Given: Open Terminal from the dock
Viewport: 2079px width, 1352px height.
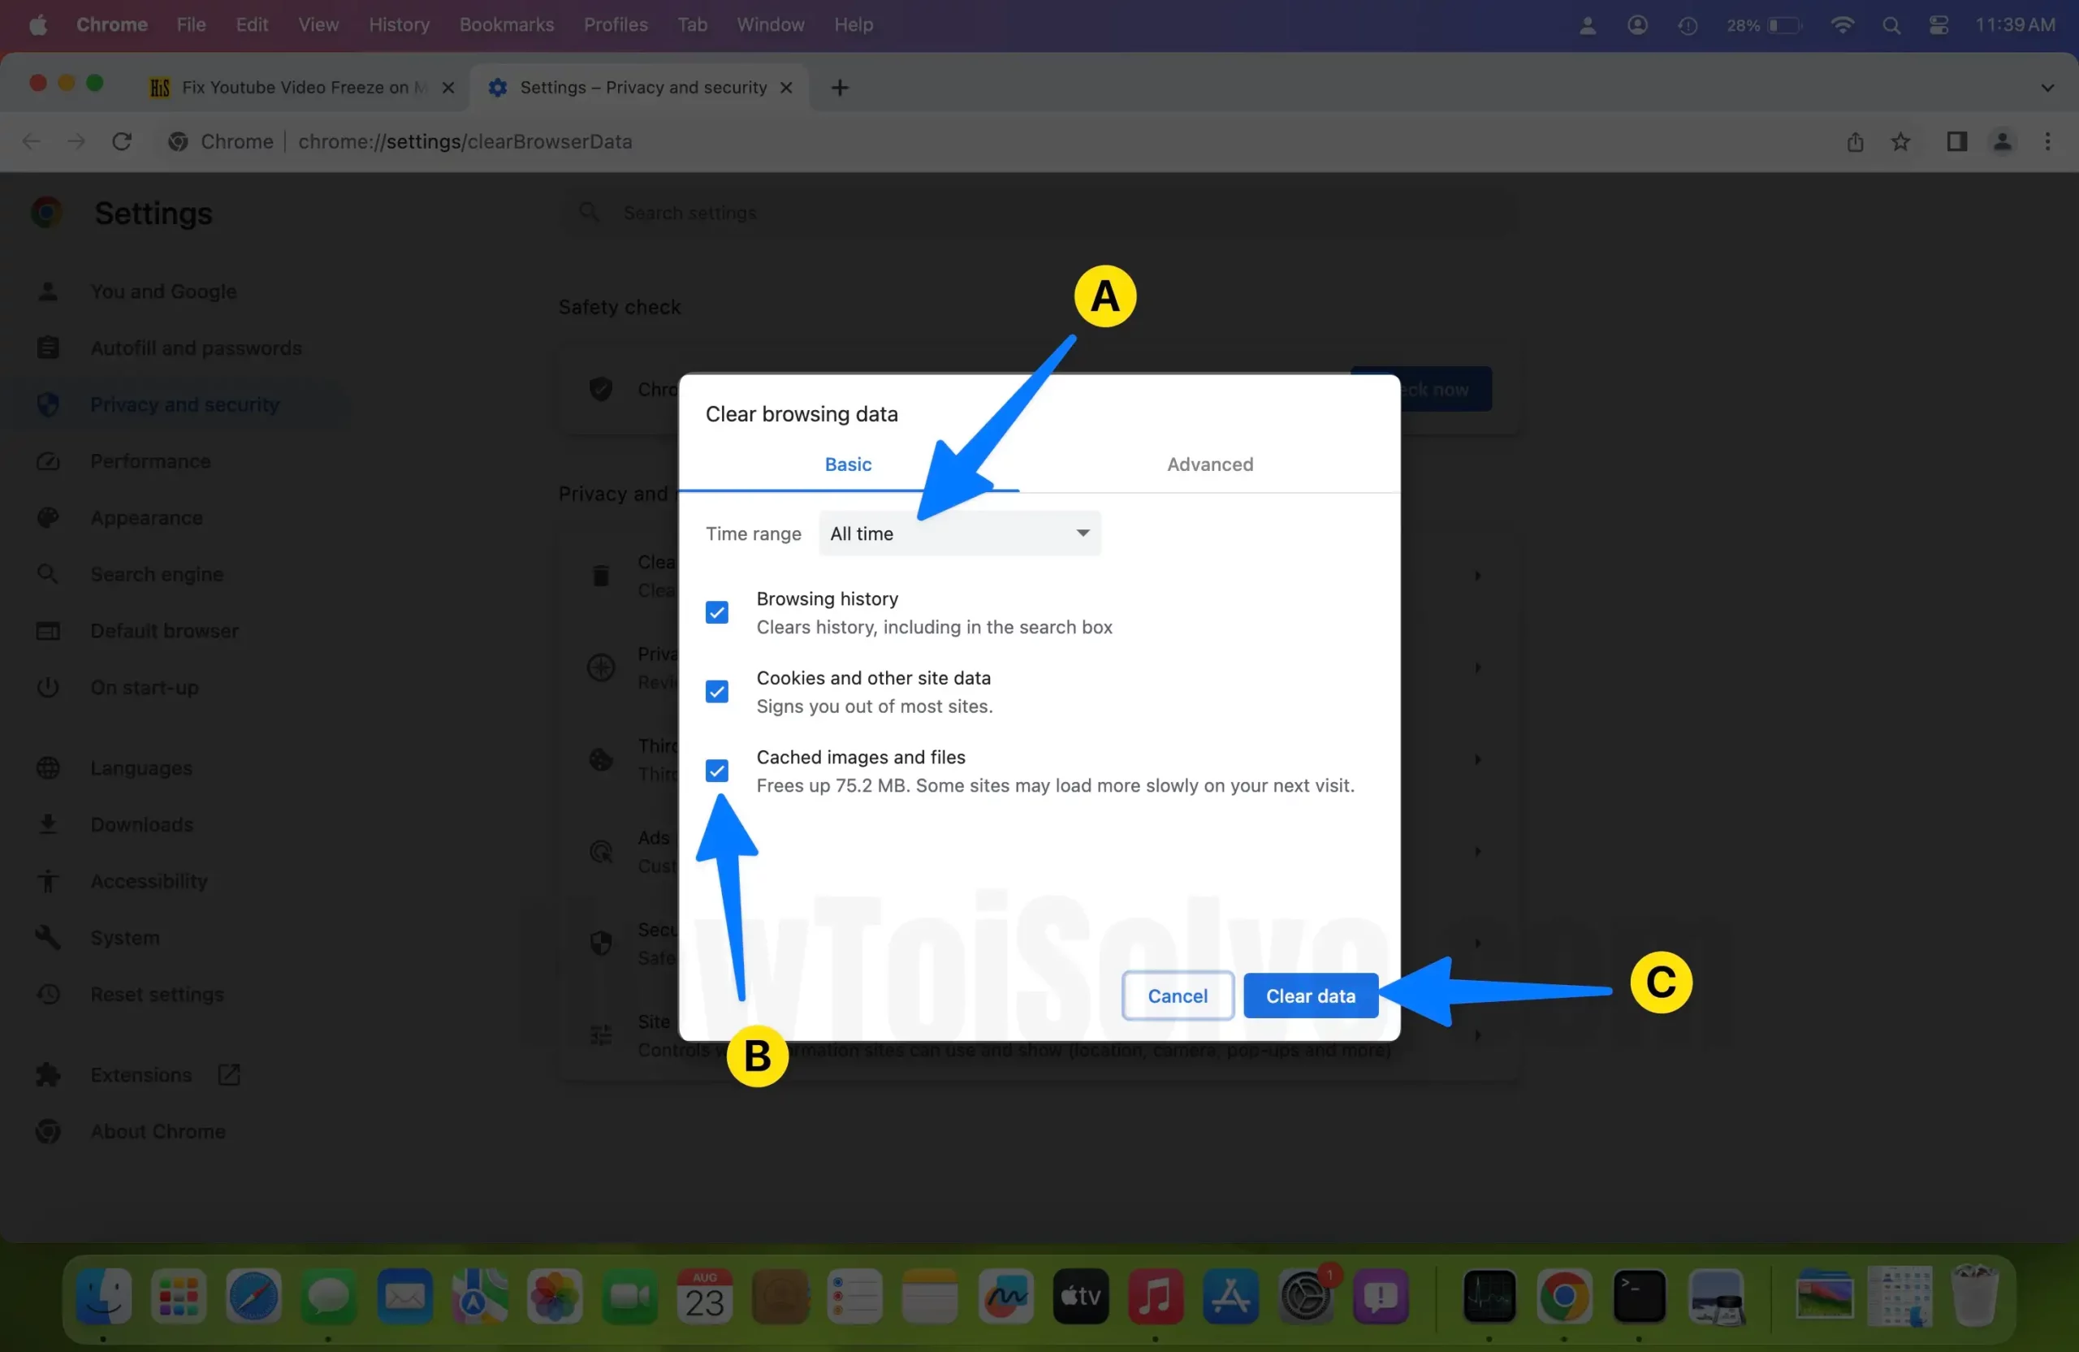Looking at the screenshot, I should [x=1639, y=1295].
